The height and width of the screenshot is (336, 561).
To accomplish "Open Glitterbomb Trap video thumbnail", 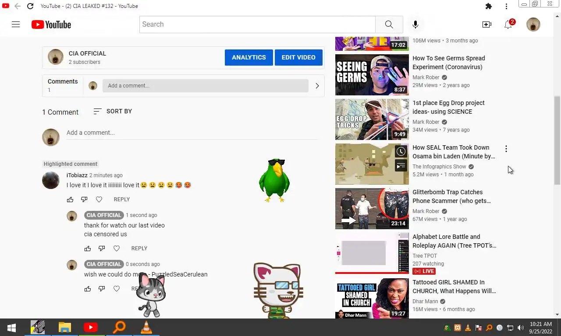I will pos(372,208).
